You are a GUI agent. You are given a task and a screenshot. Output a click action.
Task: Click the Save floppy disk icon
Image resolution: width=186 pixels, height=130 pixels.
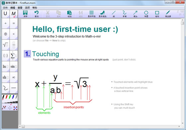pyautogui.click(x=25, y=14)
